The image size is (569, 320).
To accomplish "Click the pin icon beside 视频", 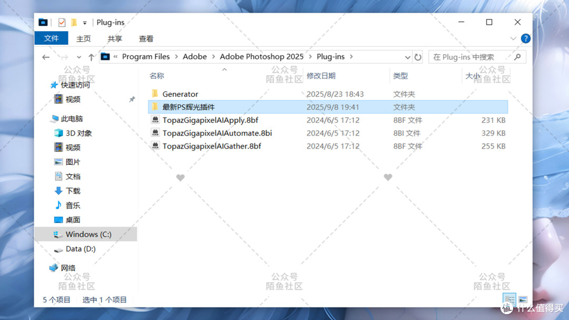I will pyautogui.click(x=132, y=99).
